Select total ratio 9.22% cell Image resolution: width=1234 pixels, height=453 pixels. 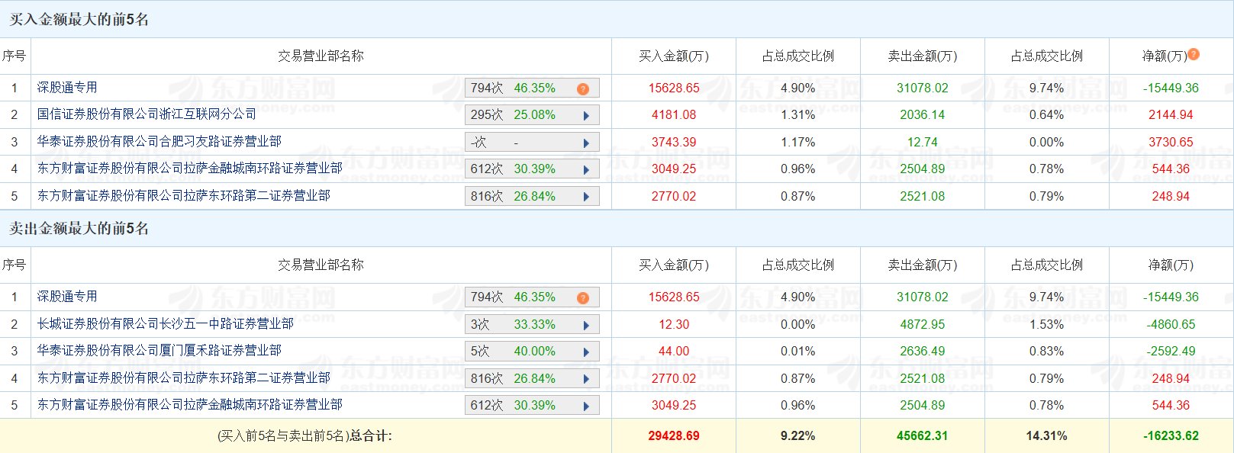797,436
